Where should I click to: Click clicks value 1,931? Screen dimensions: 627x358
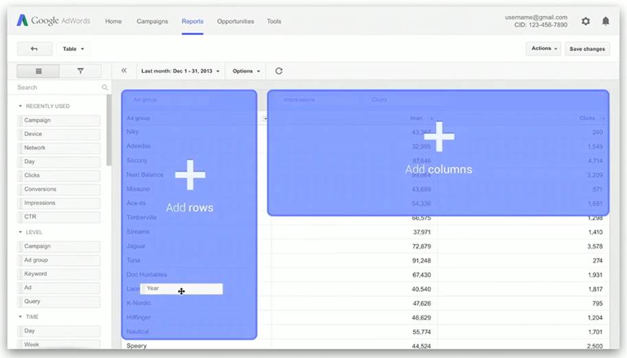click(595, 275)
